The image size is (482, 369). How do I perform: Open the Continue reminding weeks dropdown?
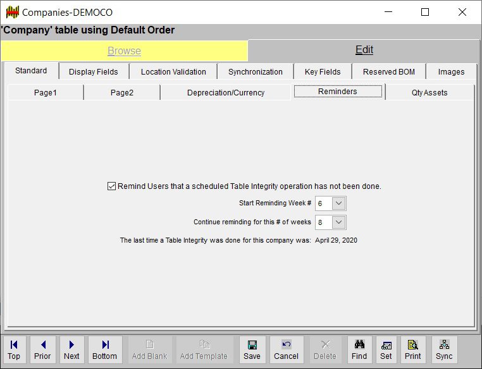click(338, 222)
